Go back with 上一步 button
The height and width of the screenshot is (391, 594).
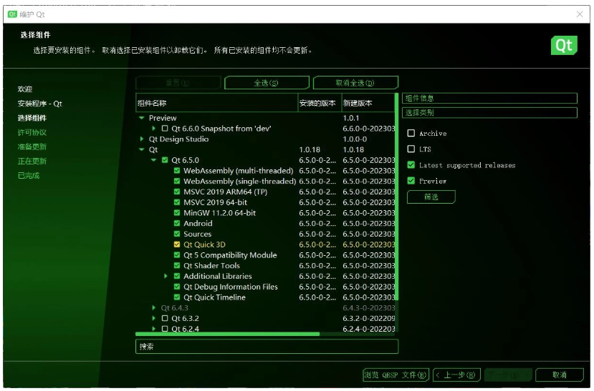[x=456, y=375]
